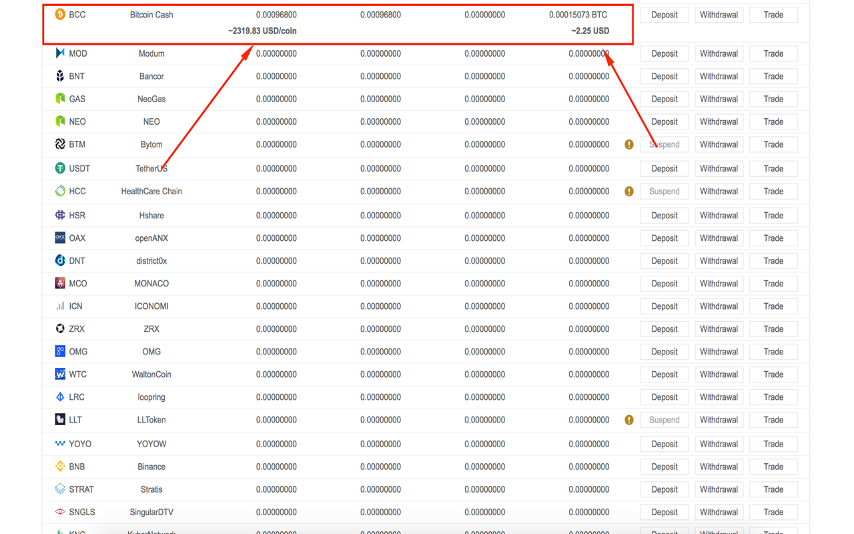Deposit Binance BNB
Image resolution: width=854 pixels, height=534 pixels.
(664, 467)
